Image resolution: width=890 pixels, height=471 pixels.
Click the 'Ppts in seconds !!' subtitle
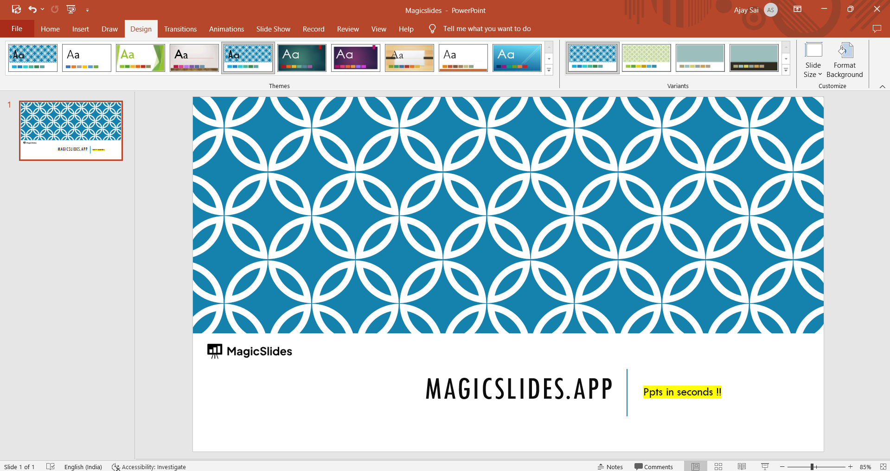(682, 392)
